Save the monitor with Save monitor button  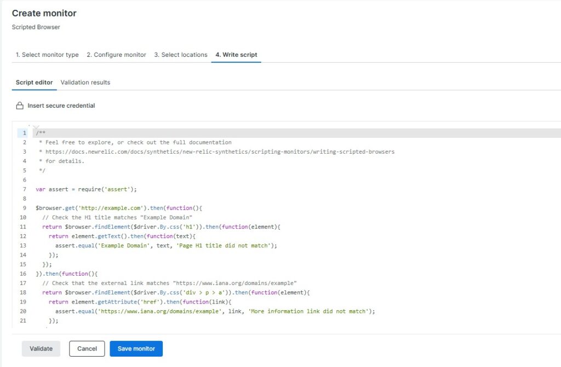[x=136, y=348]
